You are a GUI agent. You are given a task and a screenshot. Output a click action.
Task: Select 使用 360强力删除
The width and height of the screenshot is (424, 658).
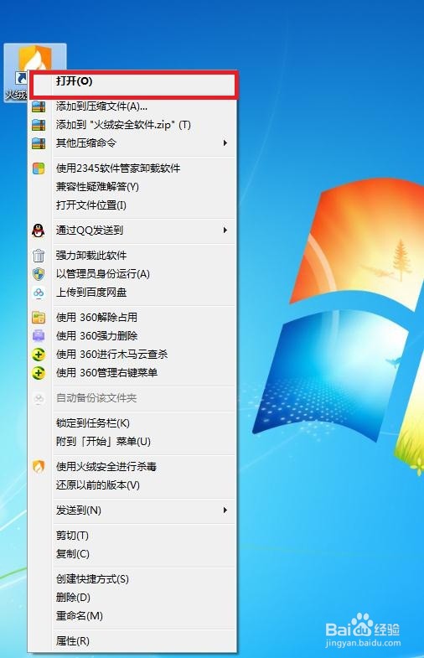[x=132, y=336]
